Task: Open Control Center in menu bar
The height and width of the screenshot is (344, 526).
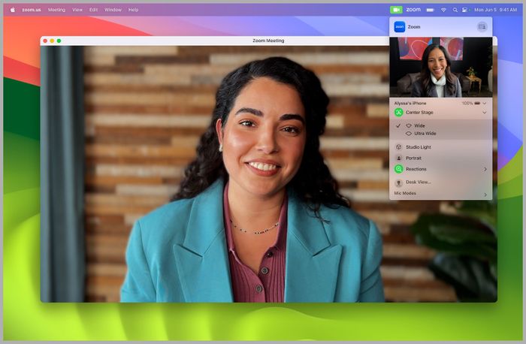Action: 465,10
